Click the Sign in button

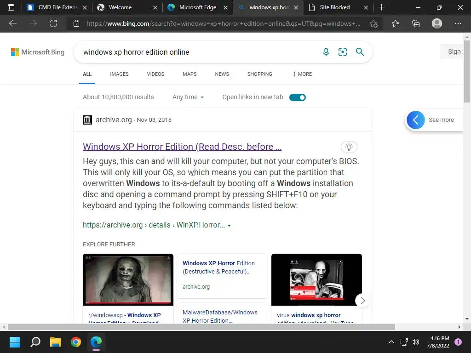click(452, 51)
